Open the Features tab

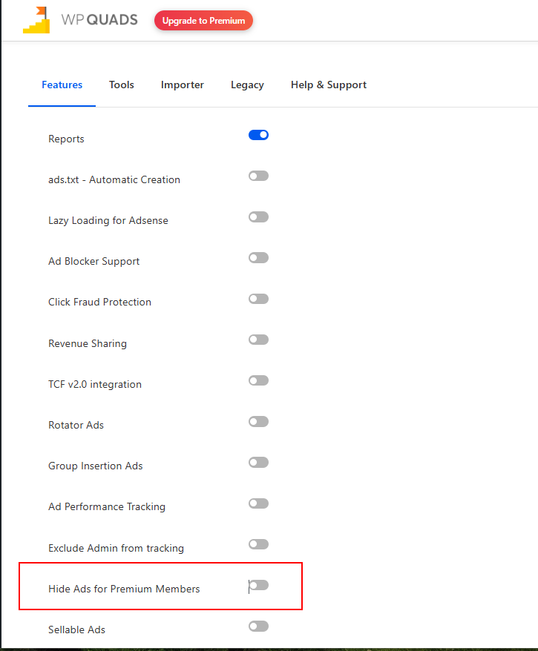pos(62,85)
